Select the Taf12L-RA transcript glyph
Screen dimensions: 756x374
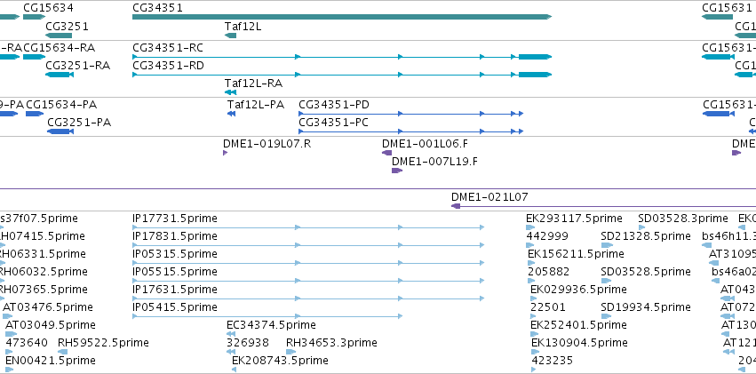[230, 92]
